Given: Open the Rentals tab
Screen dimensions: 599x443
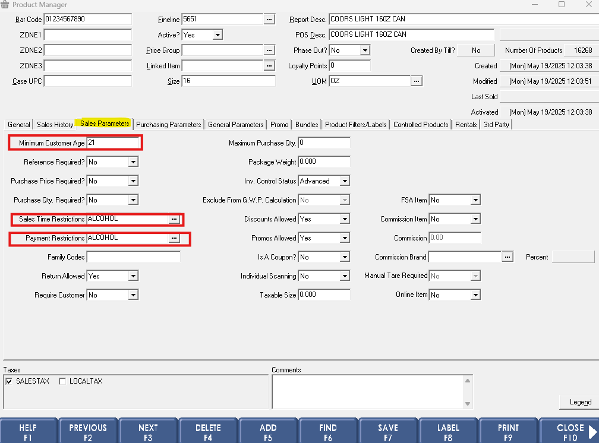Looking at the screenshot, I should (466, 125).
